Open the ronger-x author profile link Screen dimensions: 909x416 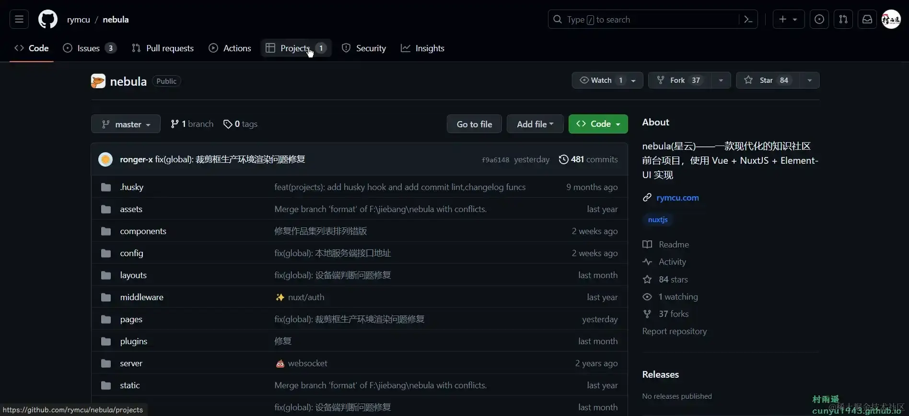[136, 159]
